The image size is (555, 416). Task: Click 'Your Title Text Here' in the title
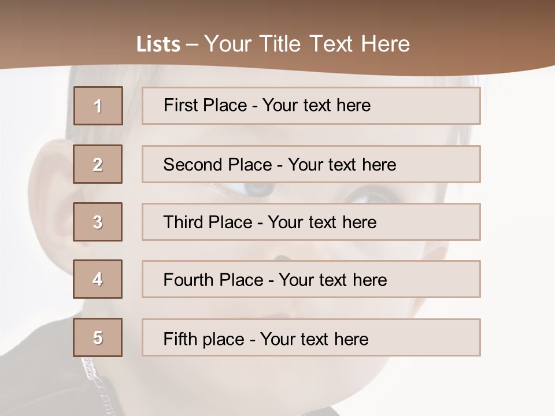click(307, 44)
